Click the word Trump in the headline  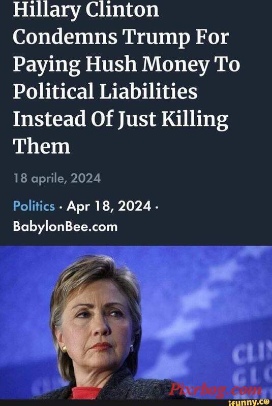click(157, 37)
